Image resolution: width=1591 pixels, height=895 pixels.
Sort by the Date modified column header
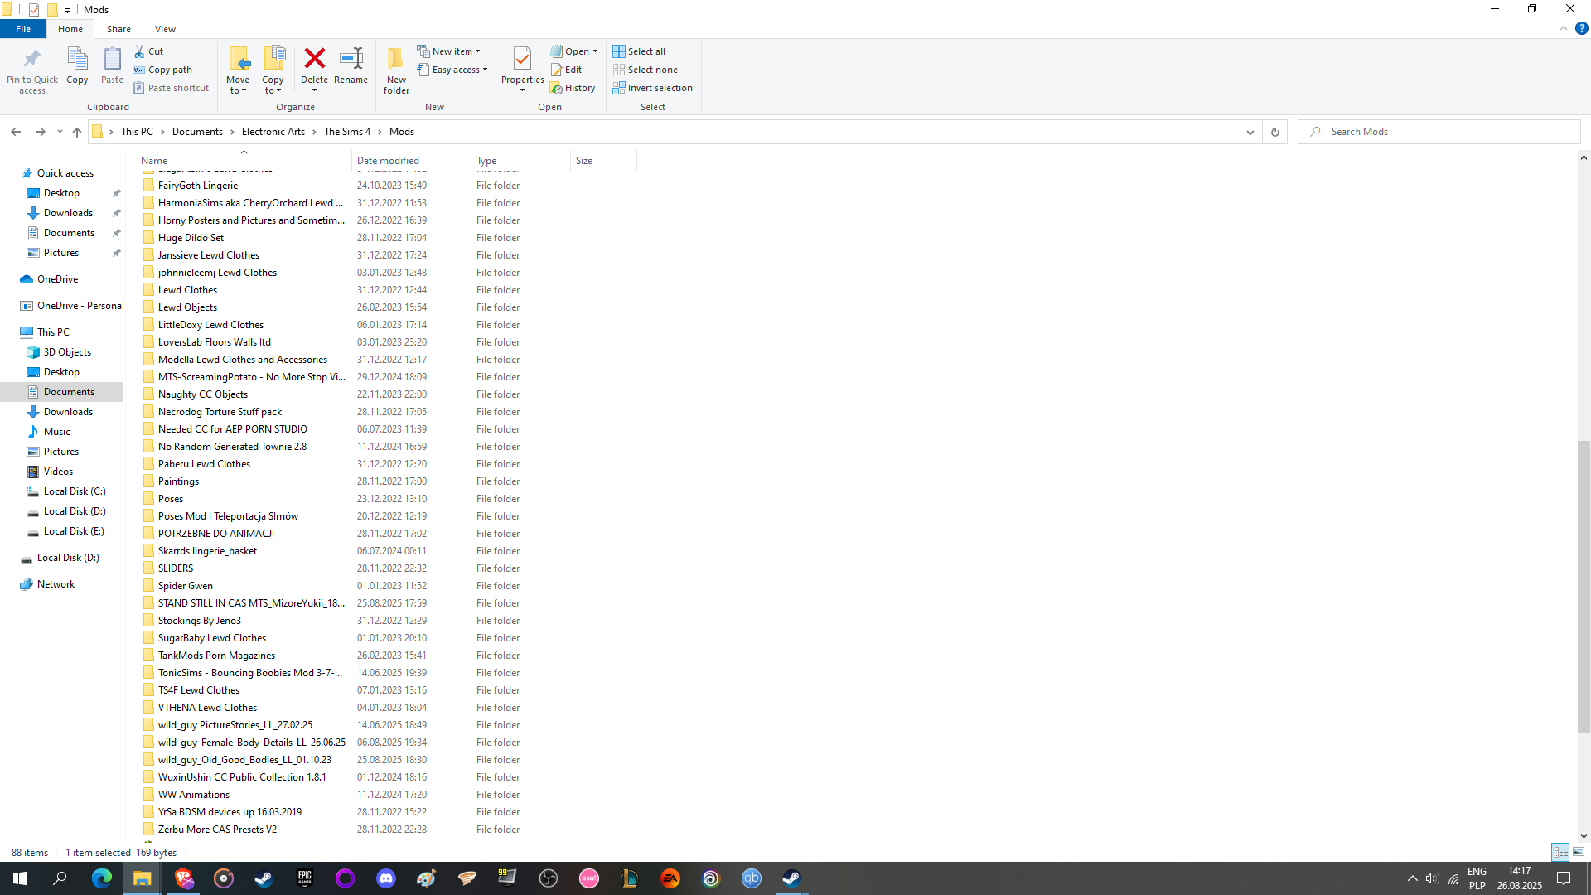click(x=412, y=161)
